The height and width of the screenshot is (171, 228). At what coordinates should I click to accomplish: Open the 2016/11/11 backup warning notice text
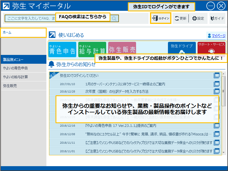(149, 143)
